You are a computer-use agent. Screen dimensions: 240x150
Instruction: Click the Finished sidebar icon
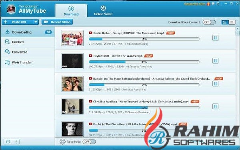[7, 41]
